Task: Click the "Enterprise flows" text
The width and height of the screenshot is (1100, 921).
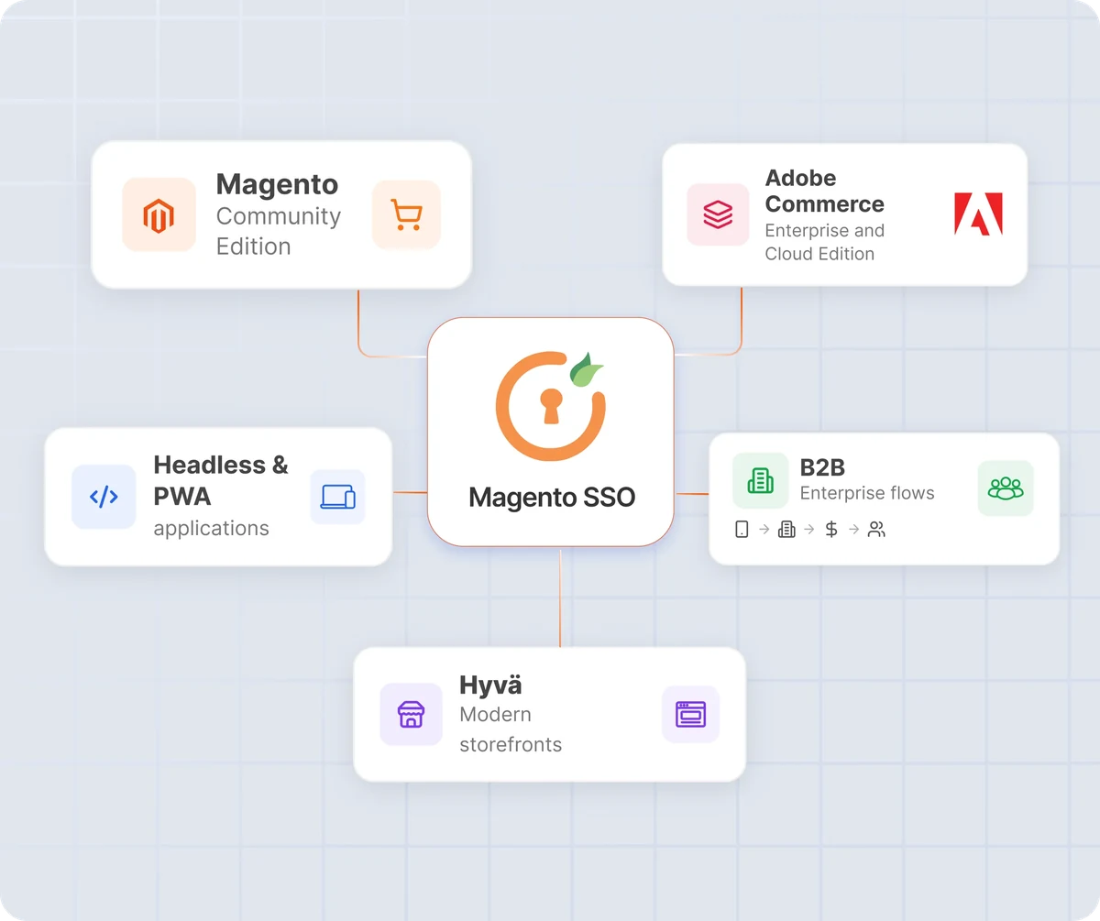Action: (x=867, y=493)
